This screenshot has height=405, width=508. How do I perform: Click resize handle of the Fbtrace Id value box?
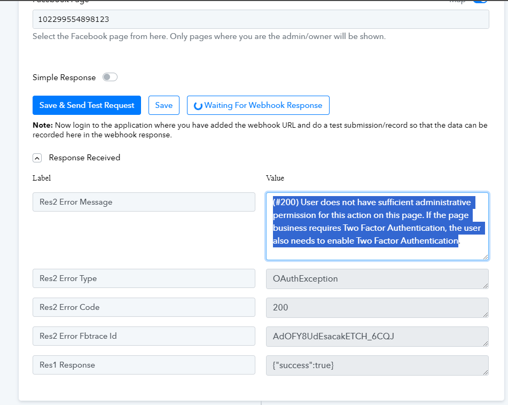point(485,343)
